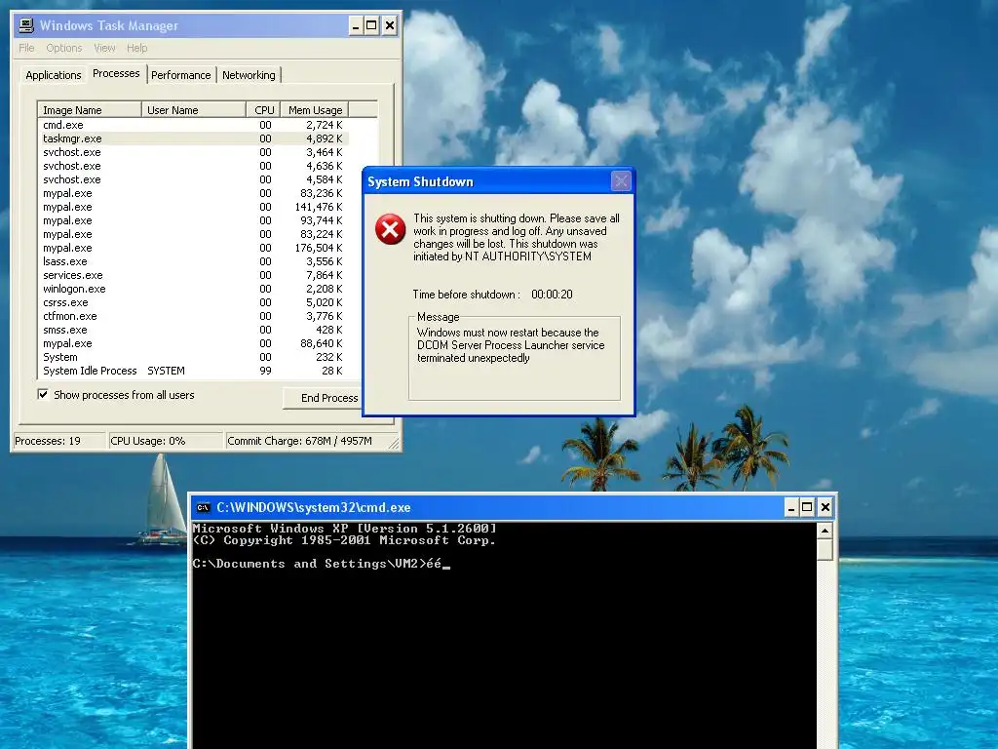Select mypal.exe row using 83,236 K
The width and height of the screenshot is (998, 749).
194,193
